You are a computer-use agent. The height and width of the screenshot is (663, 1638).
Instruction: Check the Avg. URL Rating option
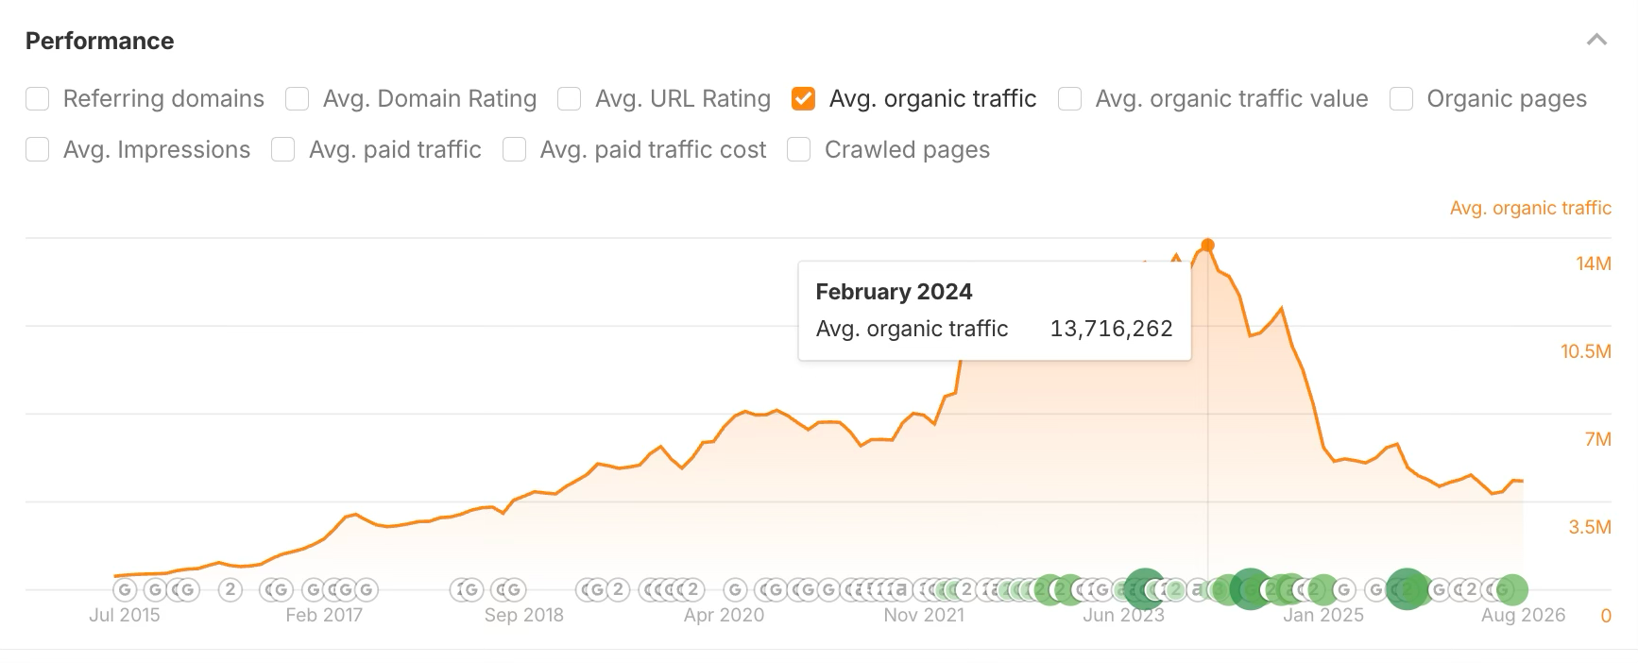point(570,99)
